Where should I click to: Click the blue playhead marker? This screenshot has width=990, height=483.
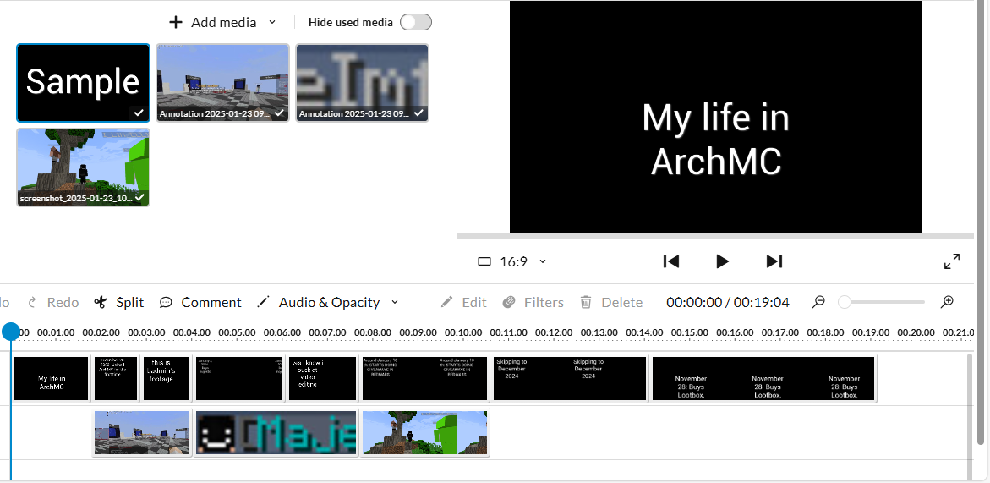[x=11, y=332]
